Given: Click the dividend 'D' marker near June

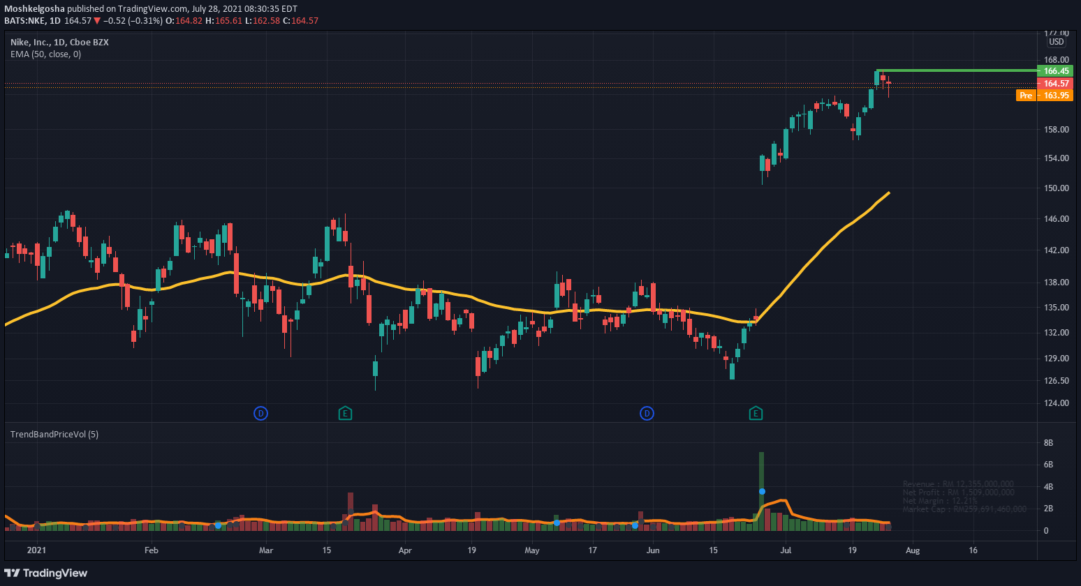Looking at the screenshot, I should coord(647,414).
